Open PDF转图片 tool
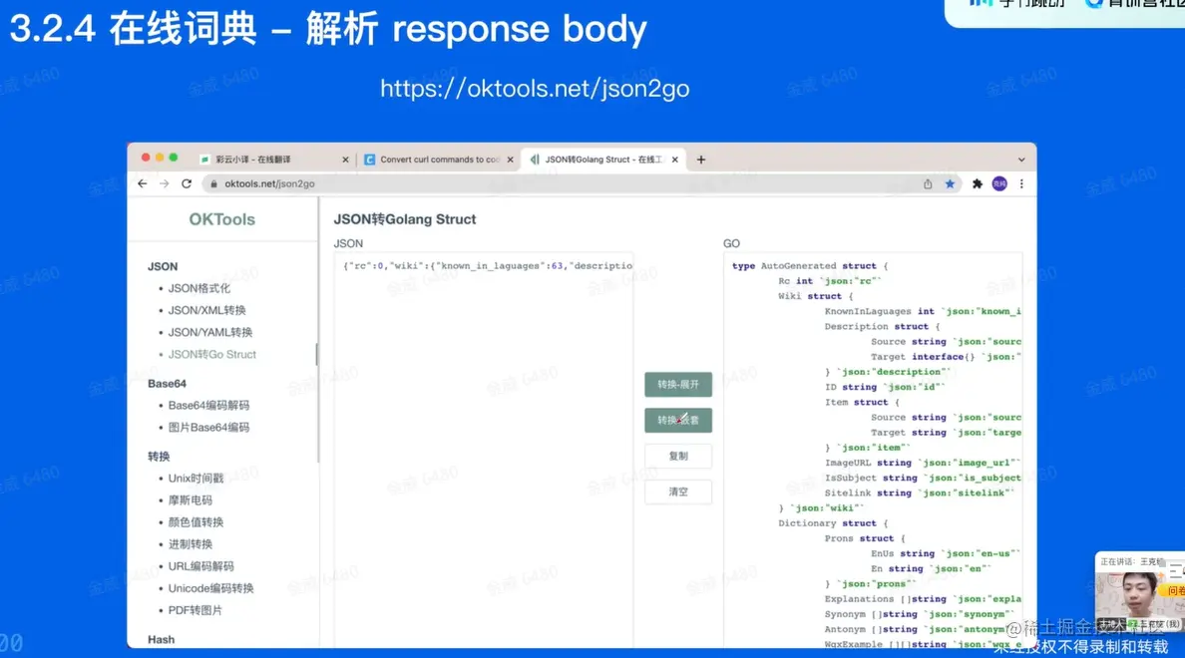This screenshot has height=658, width=1185. click(x=195, y=610)
